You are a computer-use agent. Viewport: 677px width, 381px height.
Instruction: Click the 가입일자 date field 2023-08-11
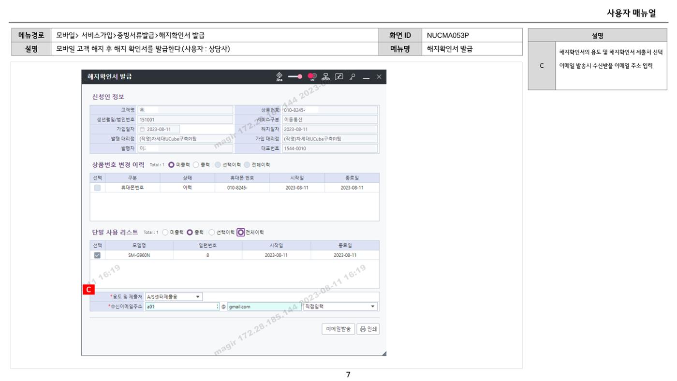point(159,129)
